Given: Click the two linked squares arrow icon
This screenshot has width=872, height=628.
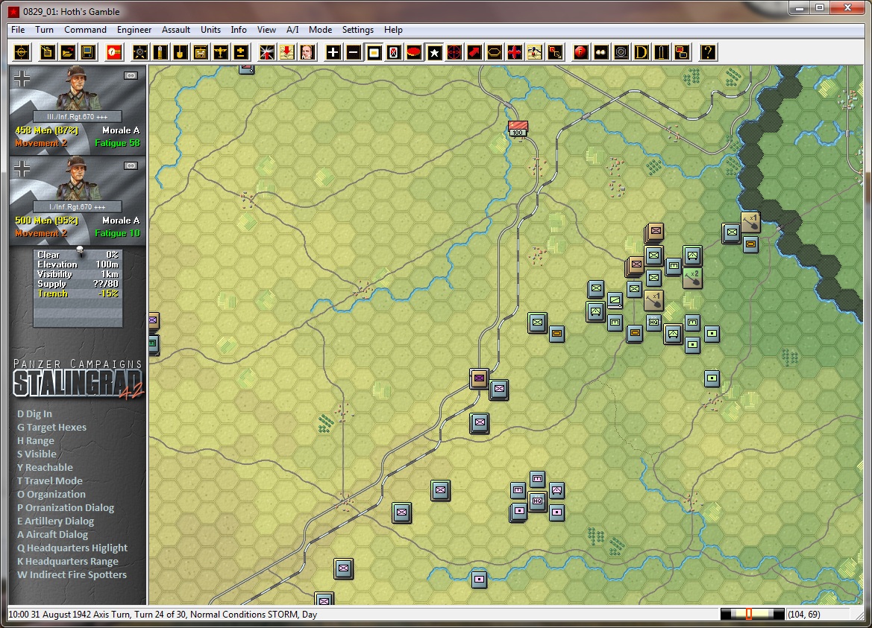Looking at the screenshot, I should 555,52.
